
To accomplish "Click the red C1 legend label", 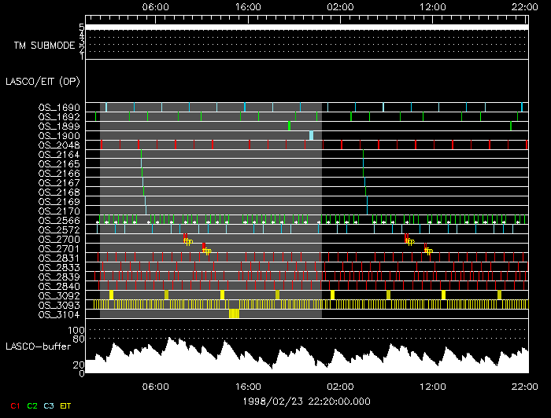I will [x=12, y=406].
